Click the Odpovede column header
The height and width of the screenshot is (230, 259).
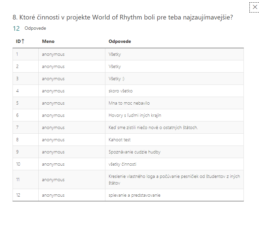120,42
